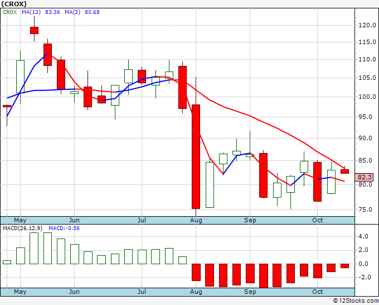Click the 105.0 price axis label
379x305 pixels.
coord(367,78)
